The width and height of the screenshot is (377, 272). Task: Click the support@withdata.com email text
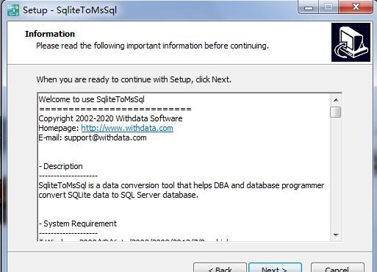[x=105, y=137]
